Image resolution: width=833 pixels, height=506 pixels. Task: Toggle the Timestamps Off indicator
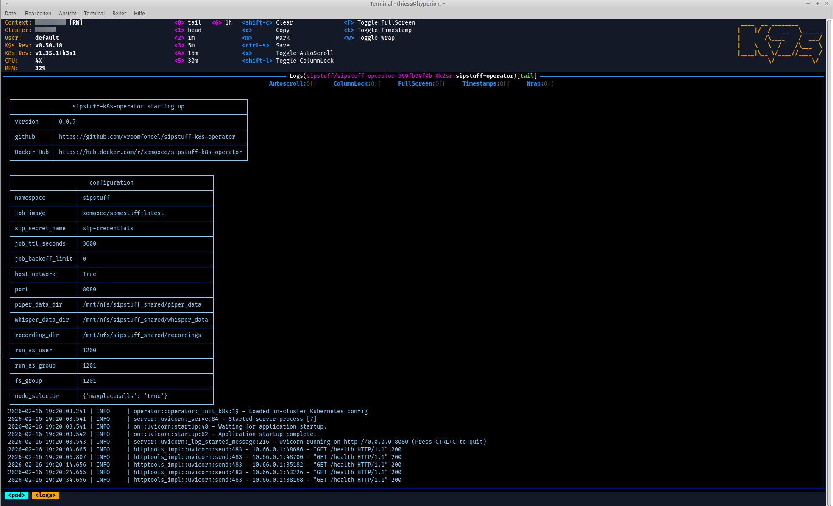[x=486, y=83]
